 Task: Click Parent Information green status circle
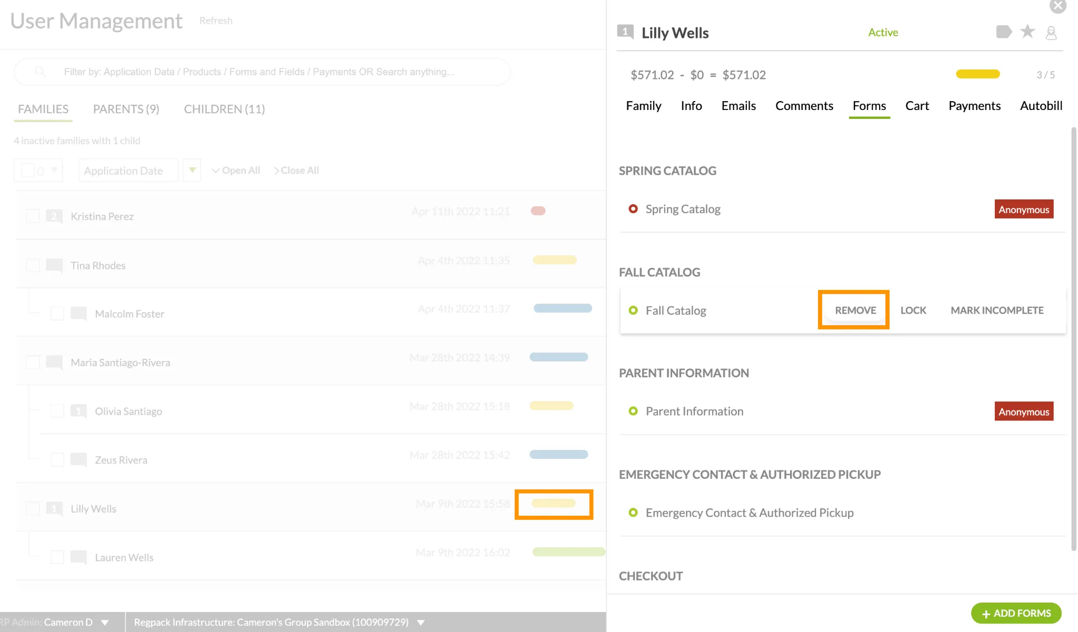pos(633,411)
